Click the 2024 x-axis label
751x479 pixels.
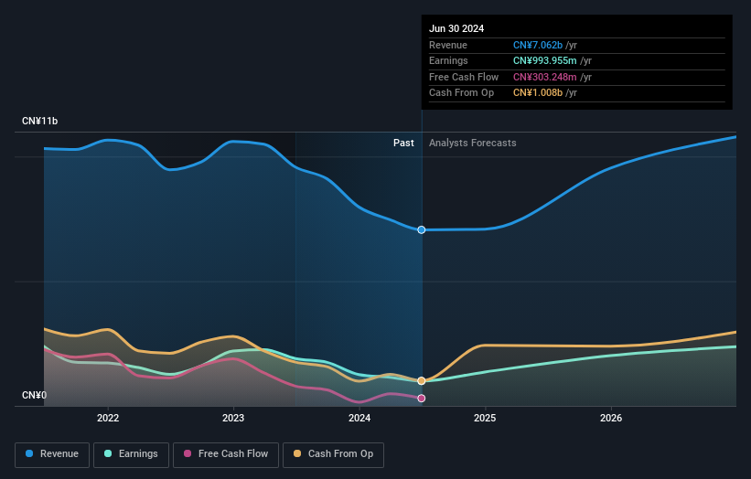tap(359, 418)
